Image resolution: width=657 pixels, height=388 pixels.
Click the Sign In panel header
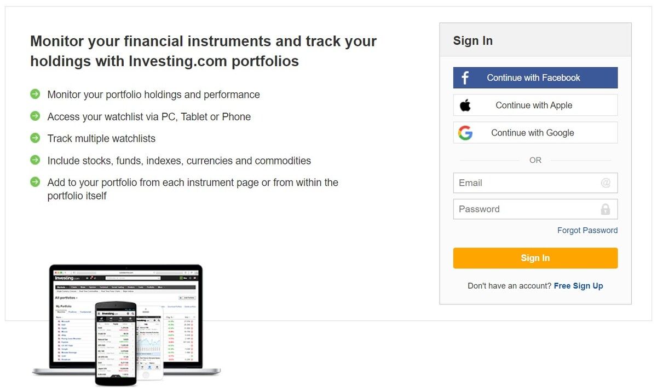pos(473,40)
